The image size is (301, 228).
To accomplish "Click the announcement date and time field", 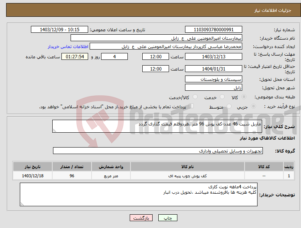I will (60, 30).
